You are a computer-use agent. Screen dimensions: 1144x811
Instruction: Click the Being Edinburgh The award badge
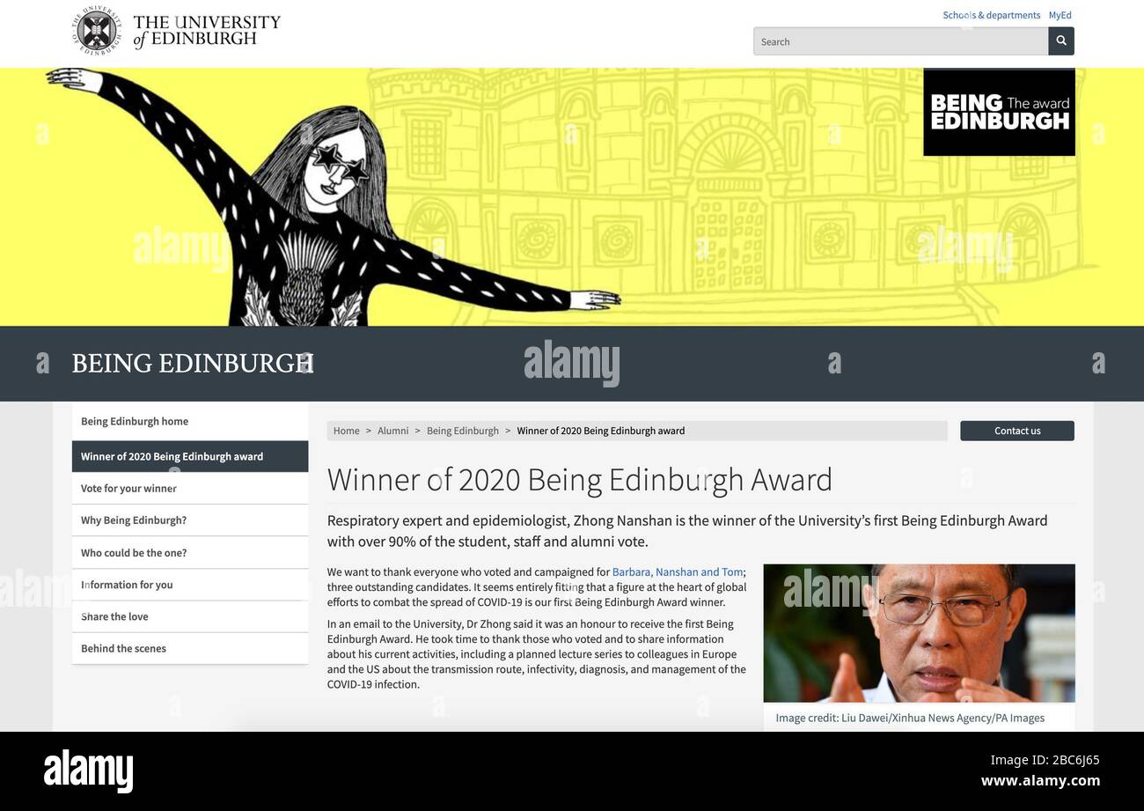[x=999, y=112]
